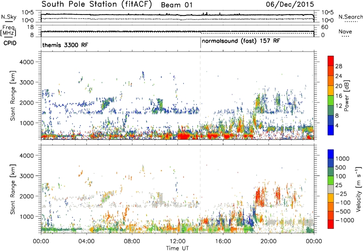363x251 pixels.
Task: Select the 'themis 3300 RF' mode label
Action: (x=65, y=45)
